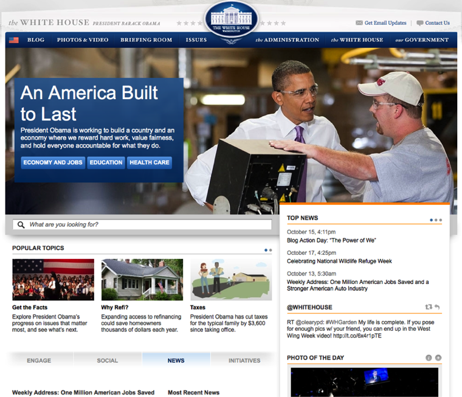
Task: Open Celebrating National Wildlife Refuge Week article
Action: tap(339, 261)
